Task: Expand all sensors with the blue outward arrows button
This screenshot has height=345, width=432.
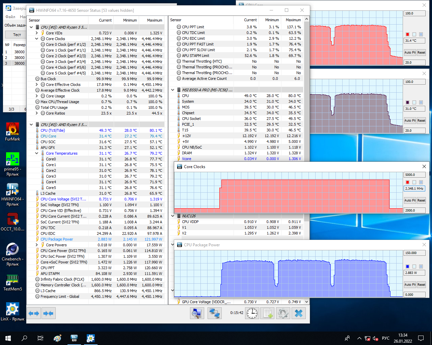Action: 34,313
